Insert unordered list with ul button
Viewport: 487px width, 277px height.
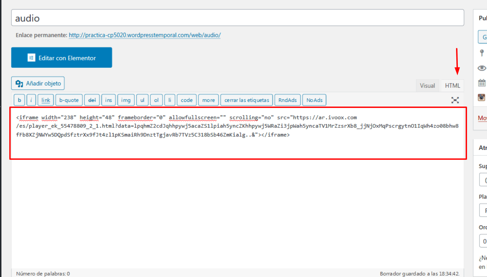click(x=142, y=100)
